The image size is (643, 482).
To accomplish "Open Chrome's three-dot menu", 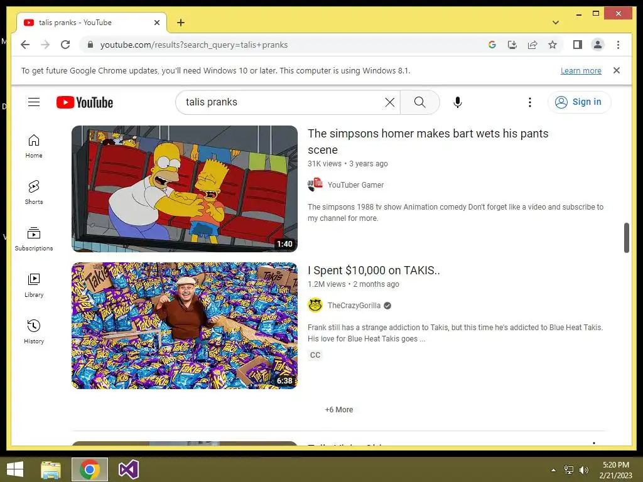I will pos(618,45).
